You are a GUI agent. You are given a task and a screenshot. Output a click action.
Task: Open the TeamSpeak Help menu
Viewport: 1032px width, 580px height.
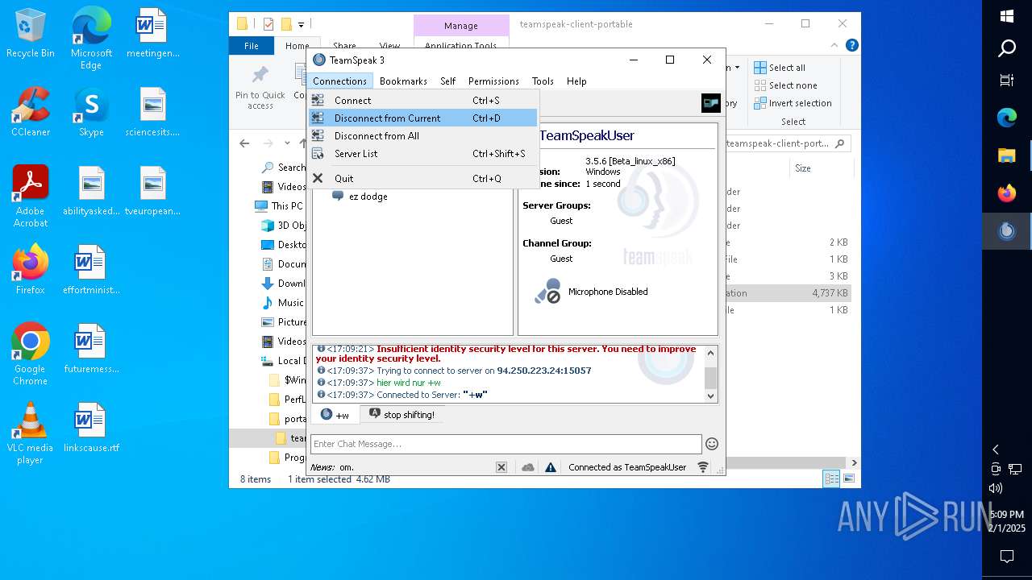tap(576, 81)
